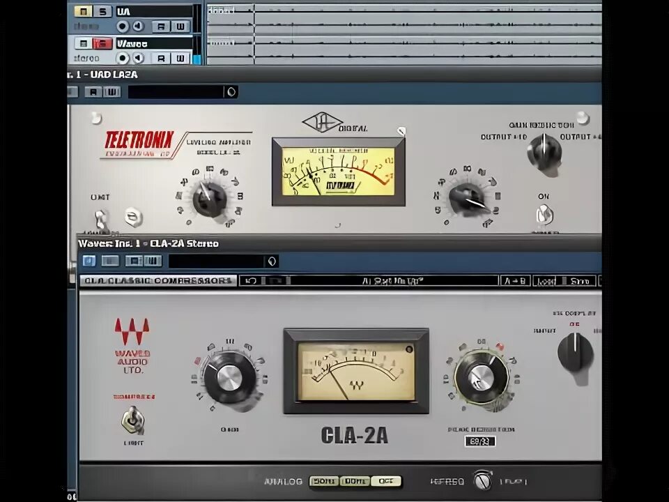The image size is (669, 502).
Task: Enable write automation on Waves track
Action: [180, 59]
